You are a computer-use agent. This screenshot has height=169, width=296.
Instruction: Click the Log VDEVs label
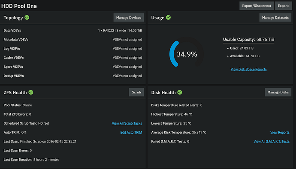(12, 49)
